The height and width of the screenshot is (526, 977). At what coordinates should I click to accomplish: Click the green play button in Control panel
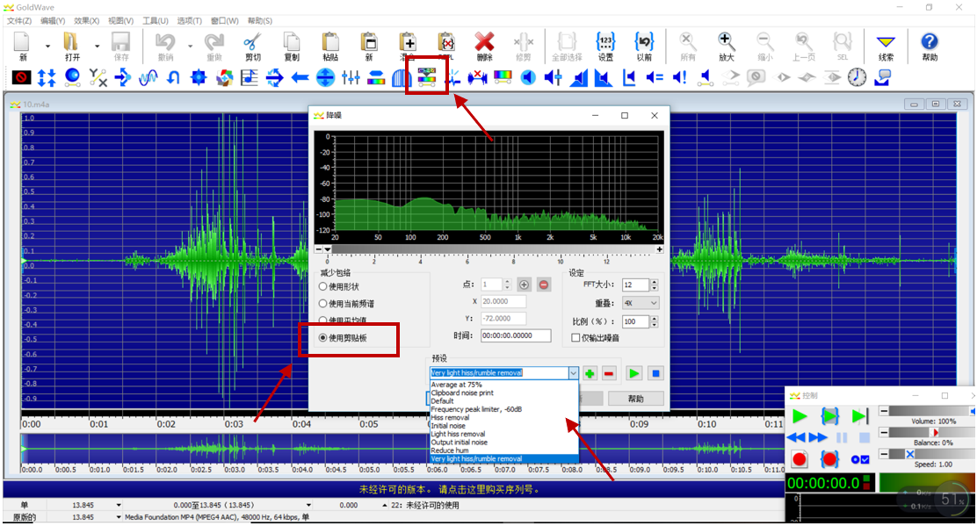799,416
